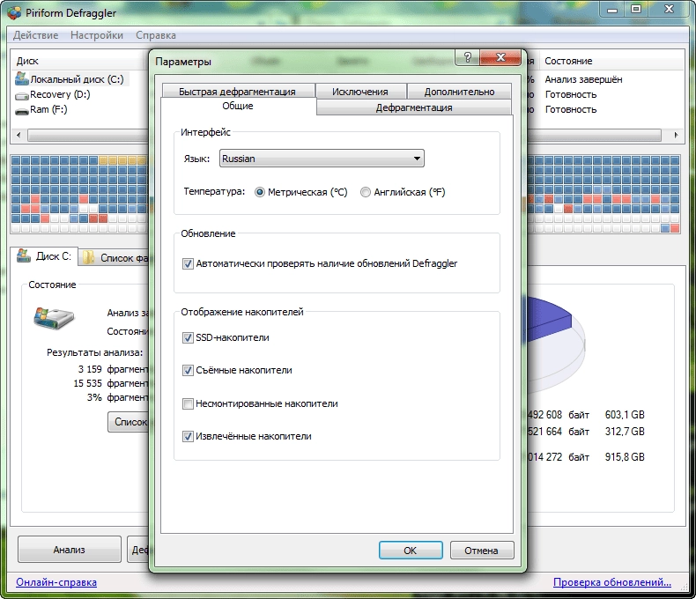Click the Defraggler app icon in title bar
This screenshot has width=696, height=599.
coord(14,13)
